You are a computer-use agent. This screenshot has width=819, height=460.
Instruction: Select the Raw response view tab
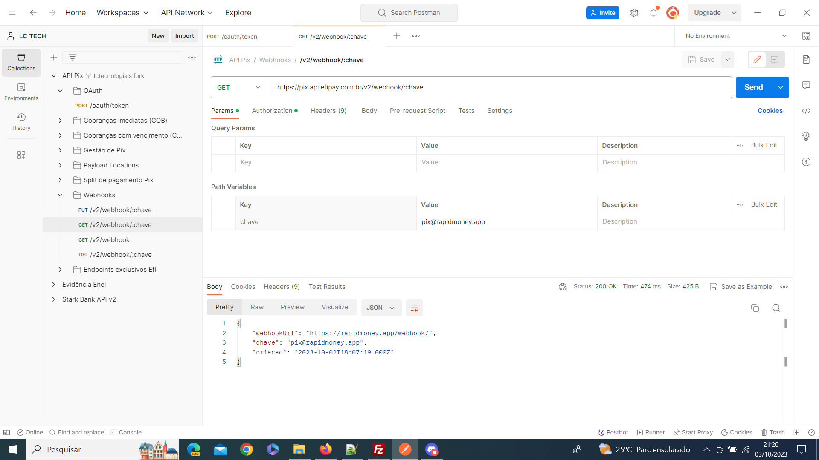click(257, 307)
